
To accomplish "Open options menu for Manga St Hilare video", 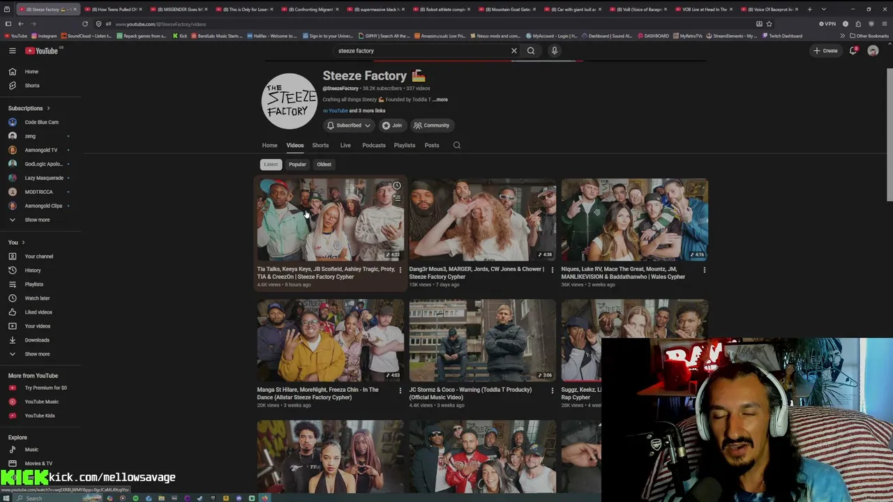I will pos(400,390).
